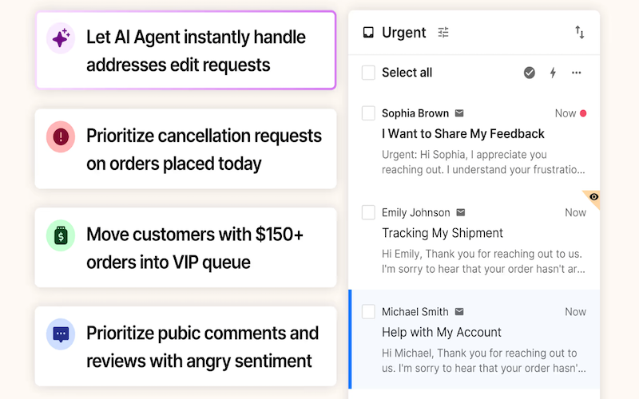
Task: Click the sort order arrows icon
Action: pyautogui.click(x=580, y=33)
